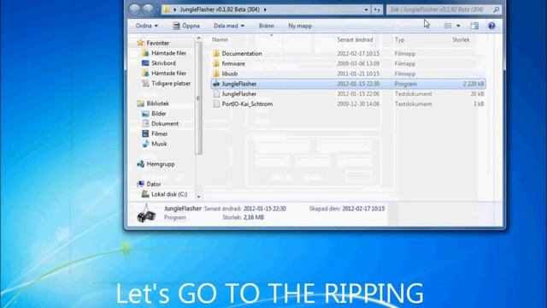Select the Documentation folder icon
Image resolution: width=547 pixels, height=308 pixels.
(216, 53)
